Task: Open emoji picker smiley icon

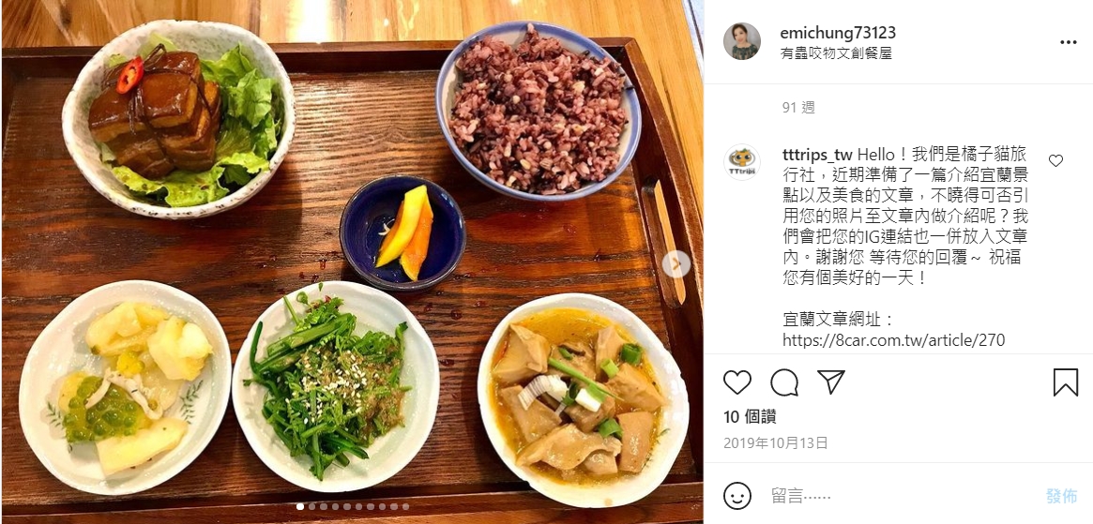Action: coord(737,496)
